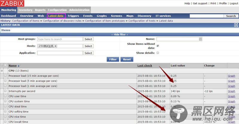Check CPU system time row checkbox
Image resolution: width=239 pixels, height=124 pixels.
click(5, 101)
